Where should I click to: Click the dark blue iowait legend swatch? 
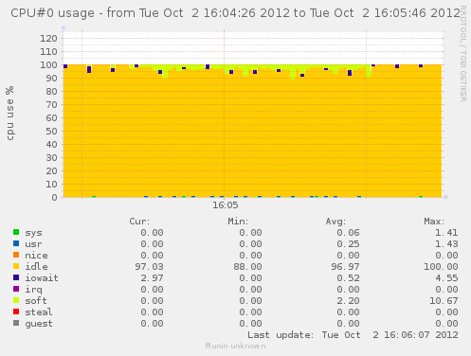point(16,277)
